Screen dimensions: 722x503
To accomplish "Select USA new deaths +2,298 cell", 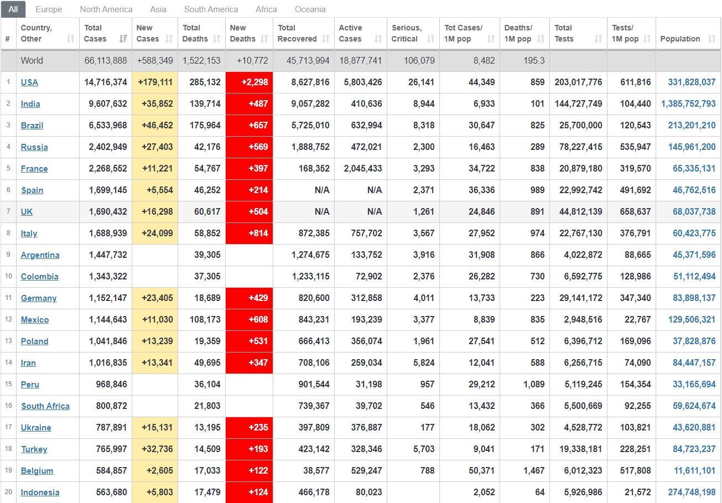I will (x=249, y=82).
